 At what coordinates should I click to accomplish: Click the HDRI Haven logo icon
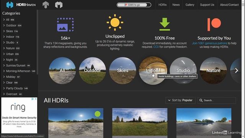click(10, 5)
